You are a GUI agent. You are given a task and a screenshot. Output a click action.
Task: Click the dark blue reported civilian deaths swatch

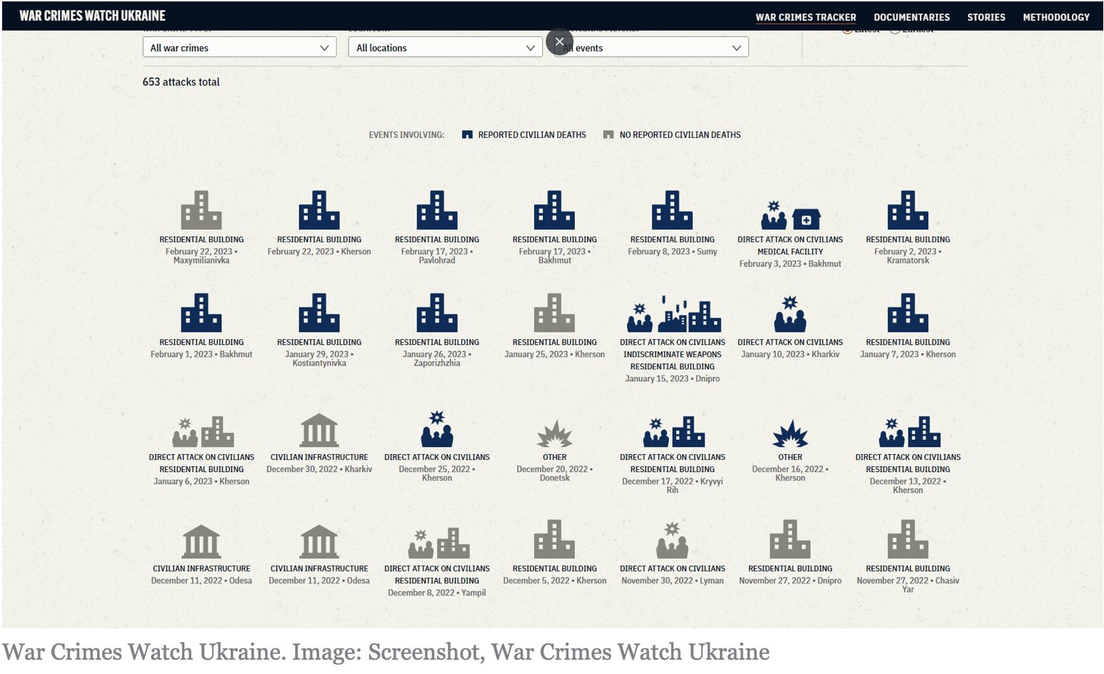pyautogui.click(x=467, y=134)
